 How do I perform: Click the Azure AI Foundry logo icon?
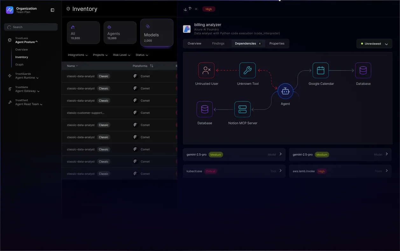pos(187,29)
